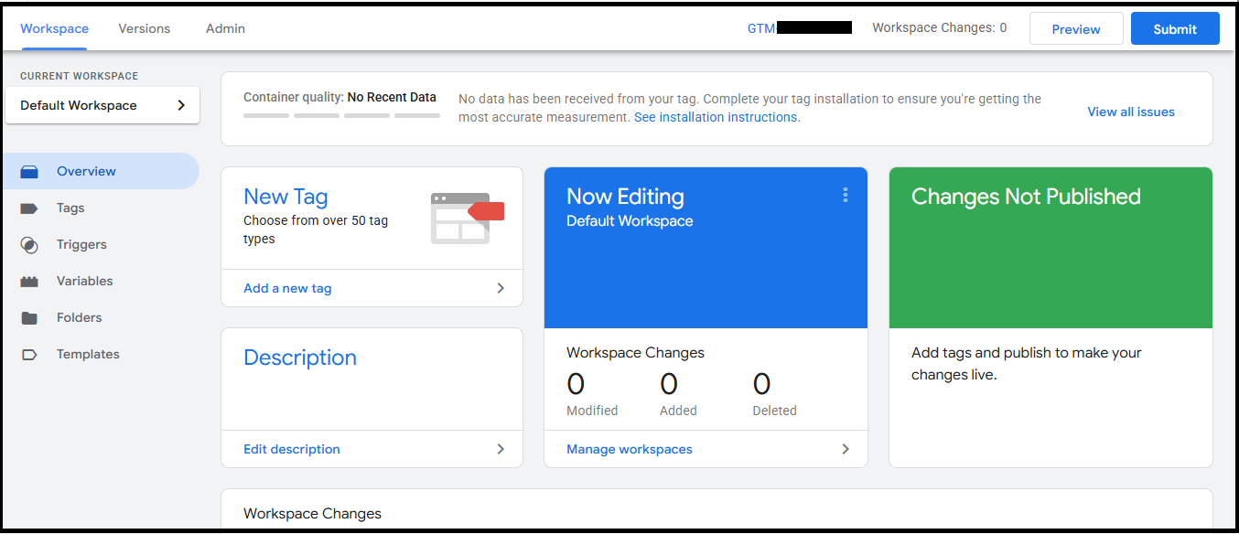Click the View all issues link

click(x=1130, y=112)
